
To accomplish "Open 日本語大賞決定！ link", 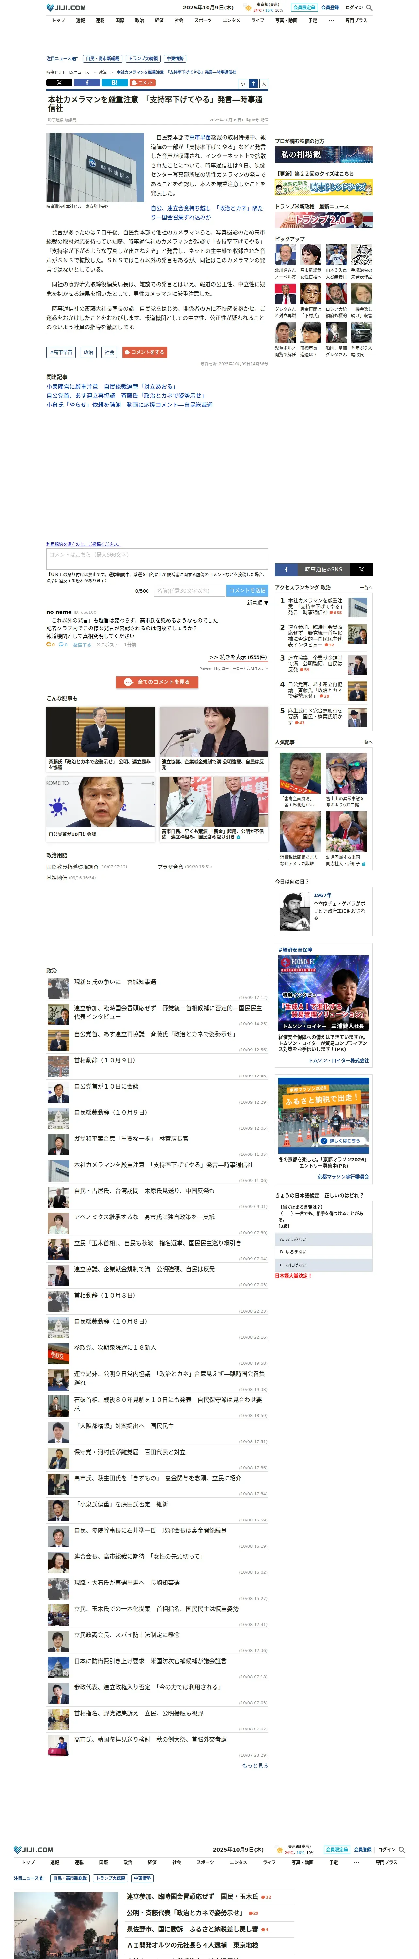I will [x=293, y=1276].
